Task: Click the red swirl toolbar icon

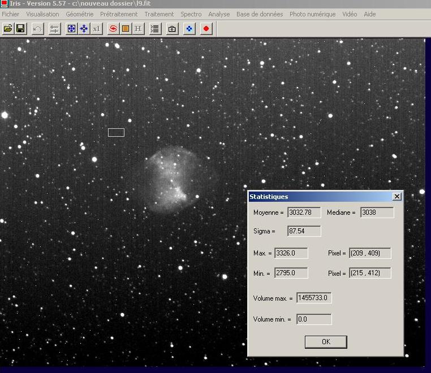Action: (113, 28)
